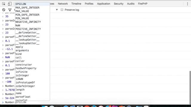The image size is (191, 107).
Task: Click the NaN console result
Action: 7,57
